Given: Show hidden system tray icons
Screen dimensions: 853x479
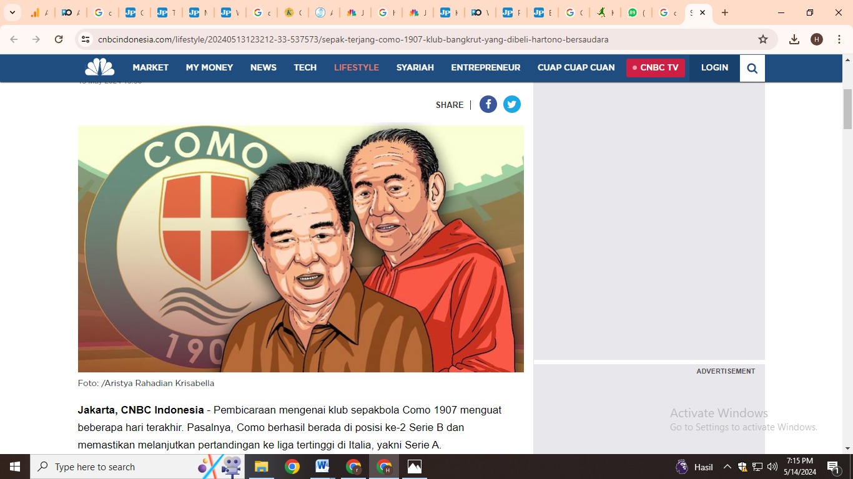Looking at the screenshot, I should [727, 467].
